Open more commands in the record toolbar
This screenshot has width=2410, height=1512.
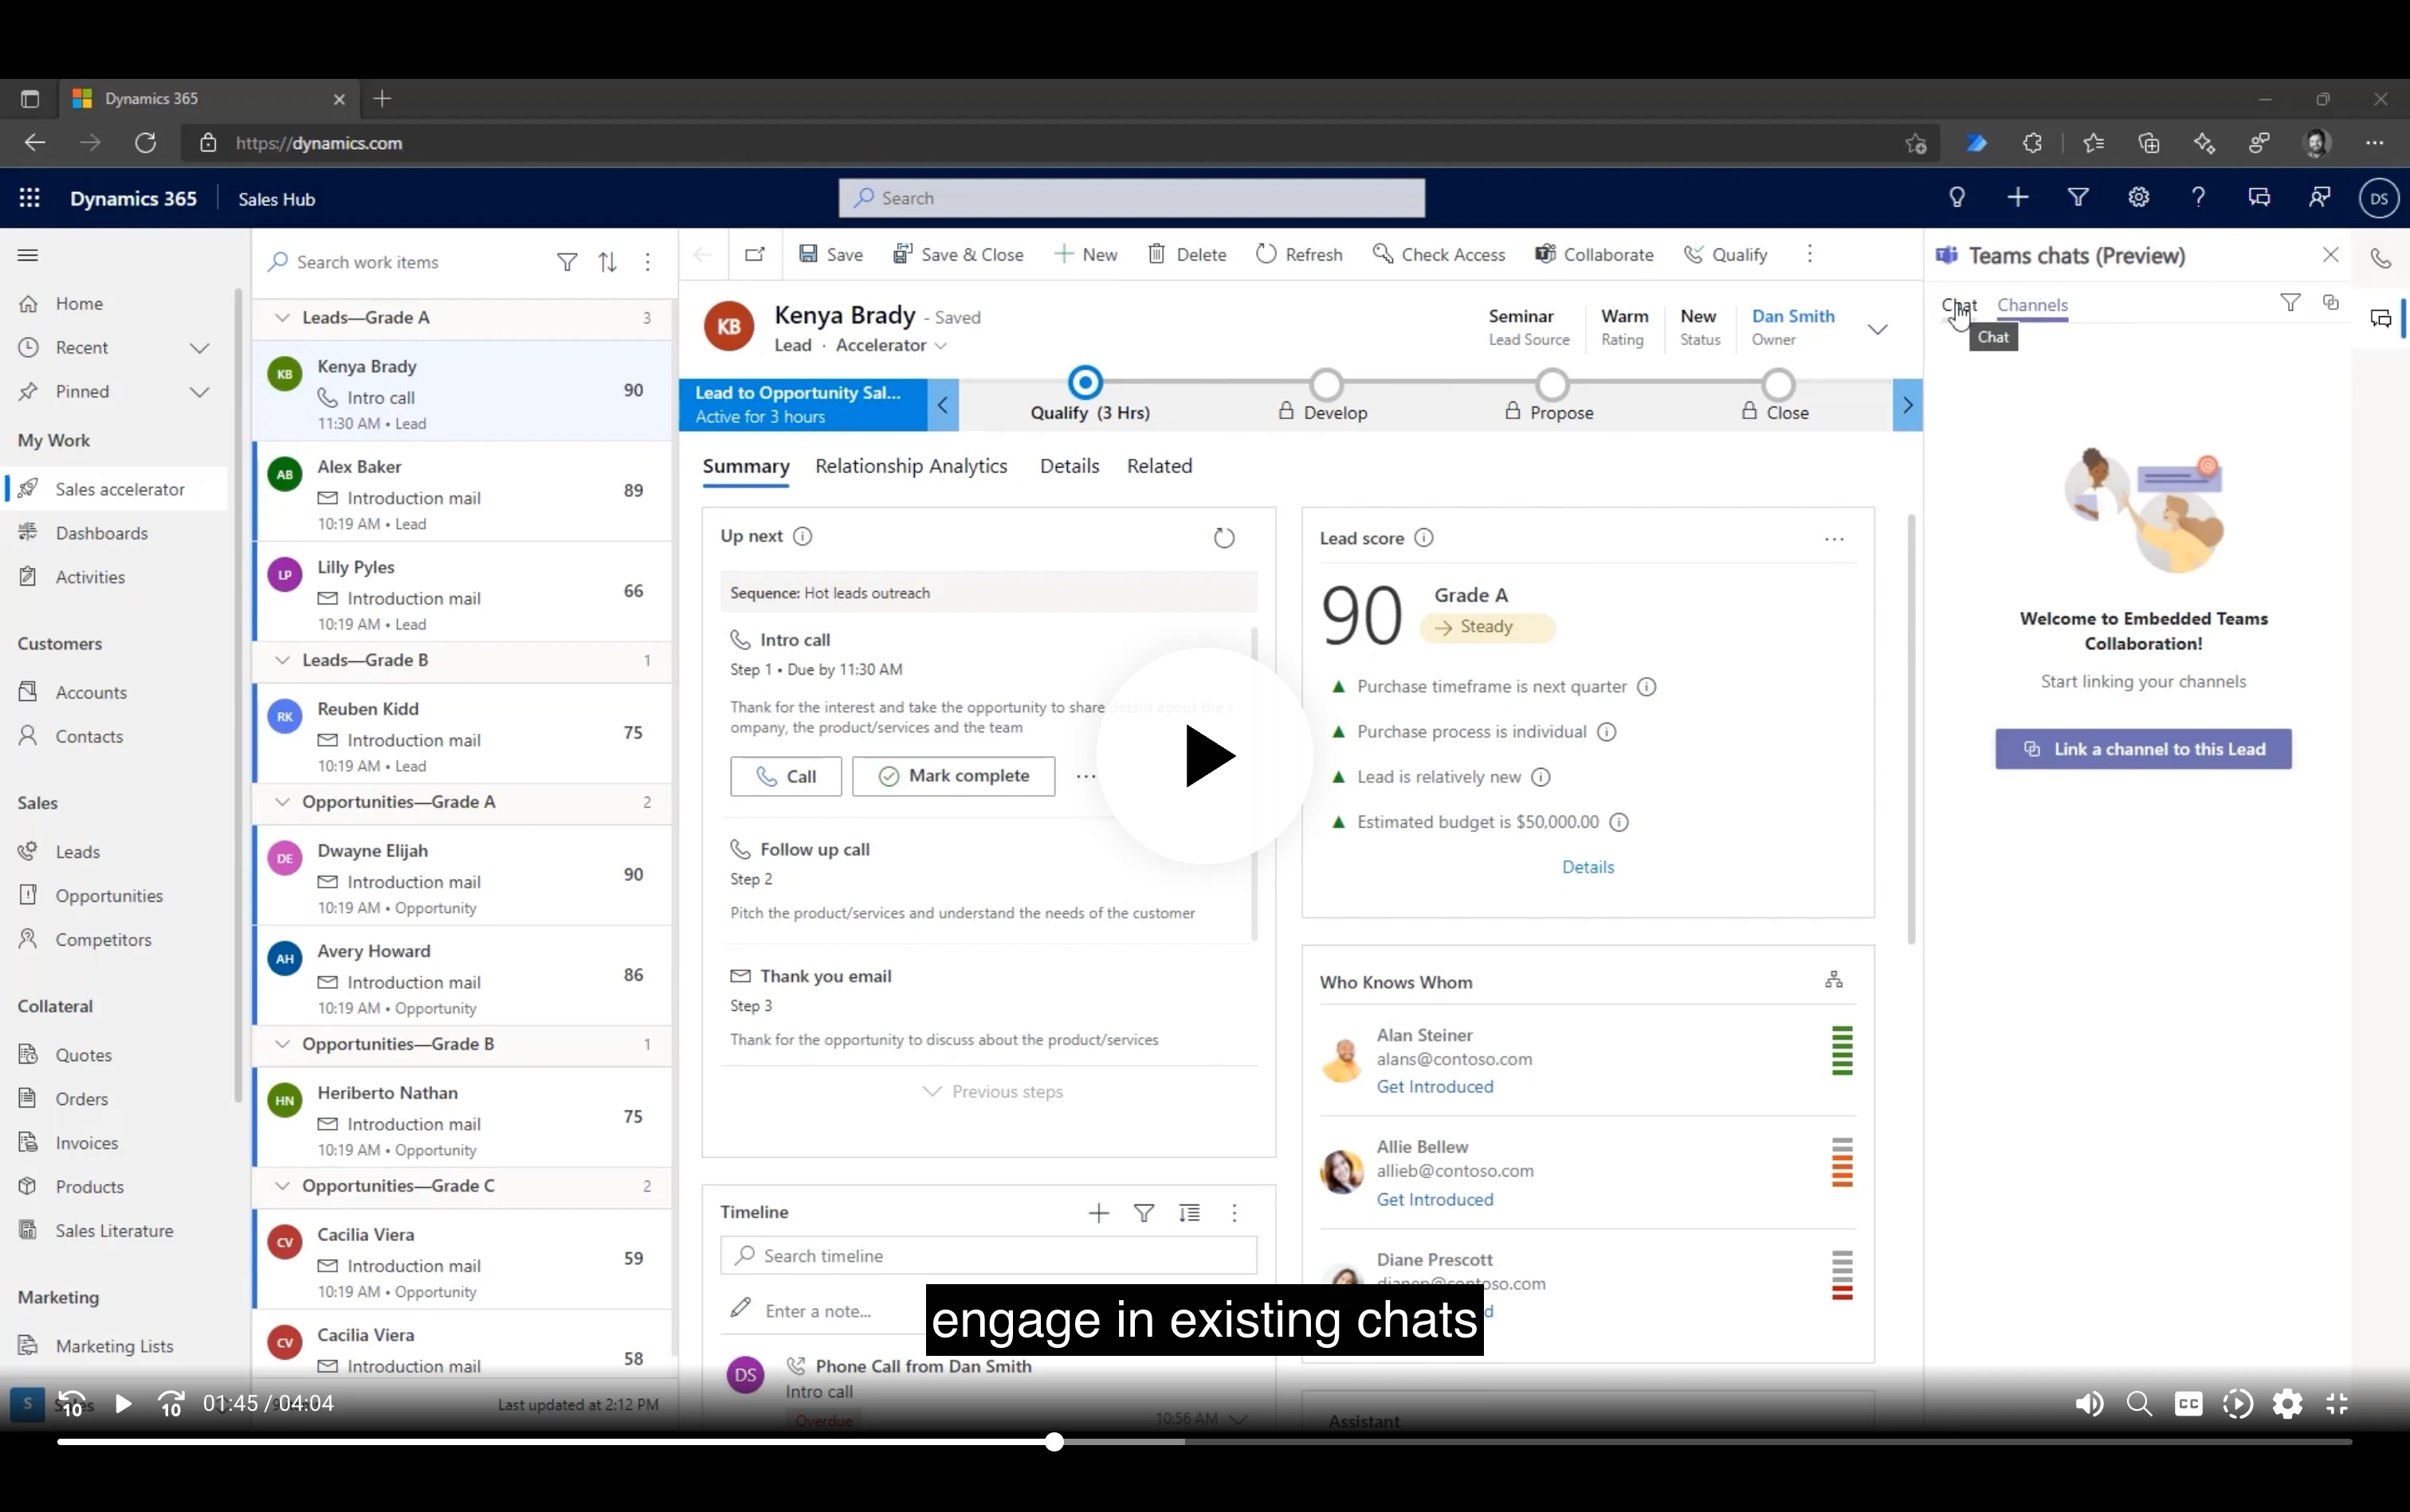(x=1810, y=254)
